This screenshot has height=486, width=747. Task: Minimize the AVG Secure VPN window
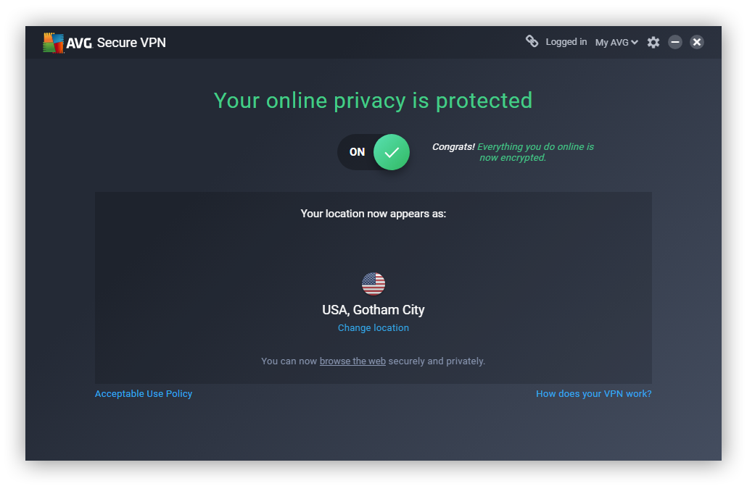click(x=675, y=42)
